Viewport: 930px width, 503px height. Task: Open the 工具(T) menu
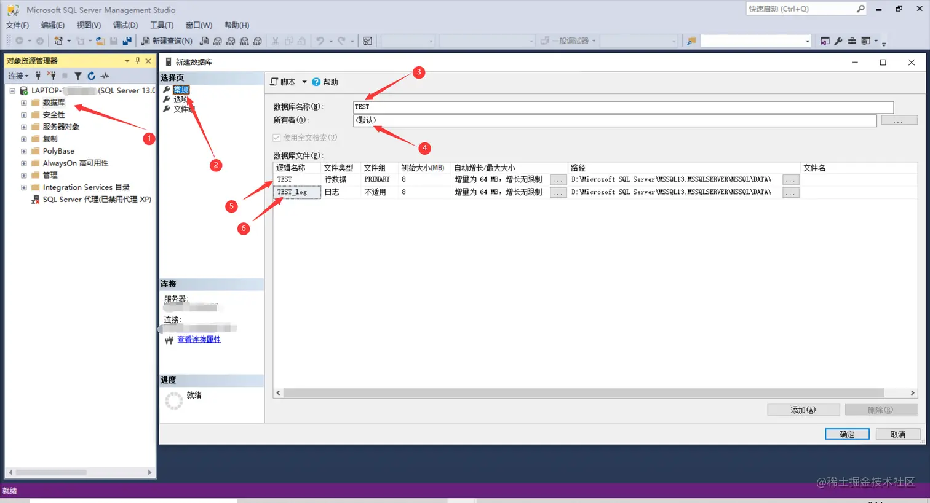tap(162, 25)
